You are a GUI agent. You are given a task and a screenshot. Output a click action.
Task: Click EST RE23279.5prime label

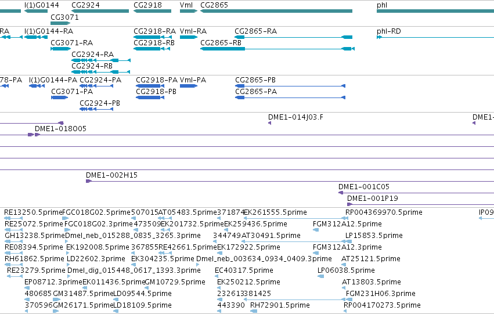[36, 270]
